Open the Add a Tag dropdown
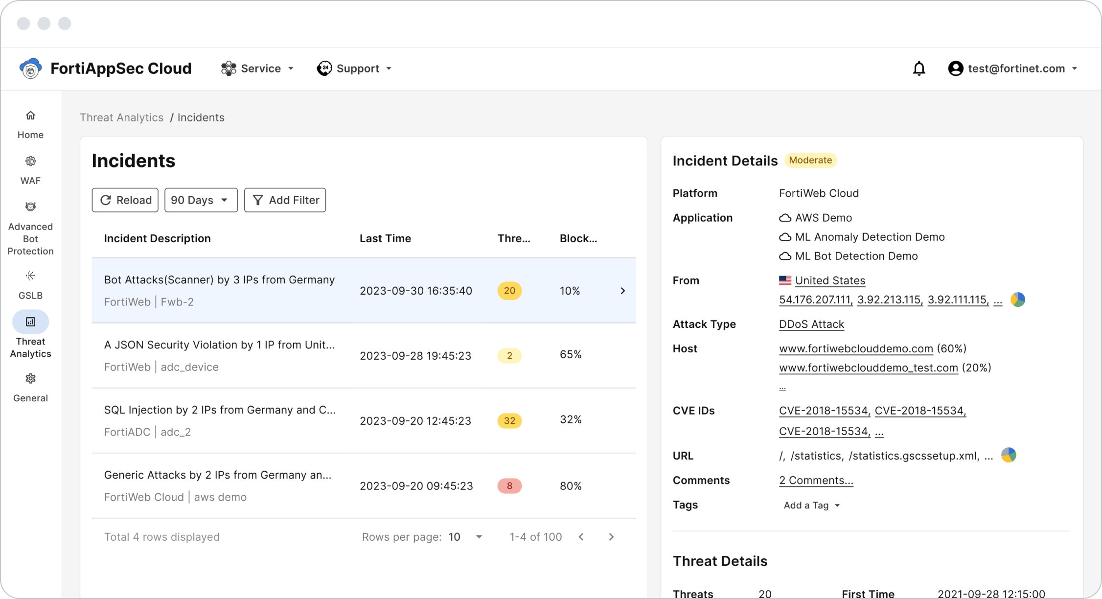 (811, 505)
